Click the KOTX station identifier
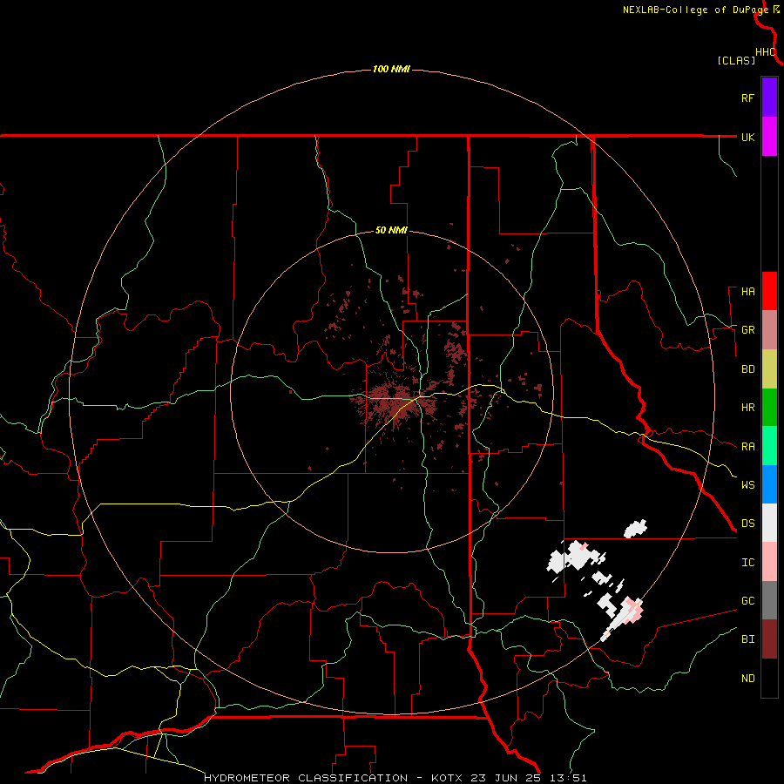784x784 pixels. (447, 778)
